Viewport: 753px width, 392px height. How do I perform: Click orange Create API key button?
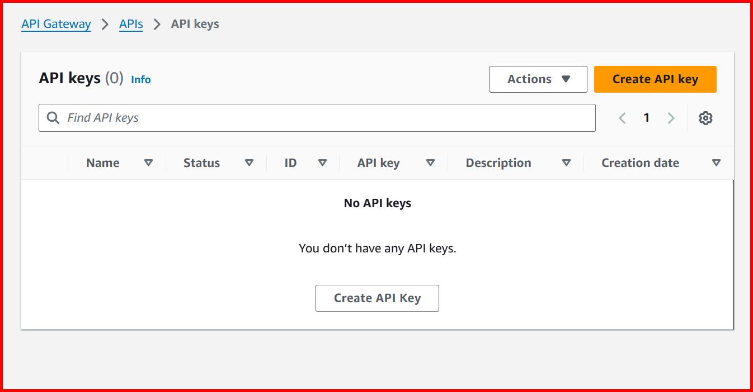pos(655,79)
